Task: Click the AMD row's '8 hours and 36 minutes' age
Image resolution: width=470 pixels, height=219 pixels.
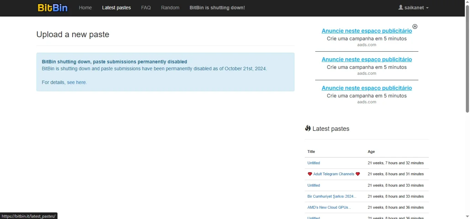Action: pos(396,207)
